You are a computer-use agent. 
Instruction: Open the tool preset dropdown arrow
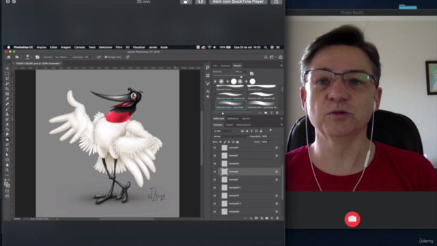[20, 57]
